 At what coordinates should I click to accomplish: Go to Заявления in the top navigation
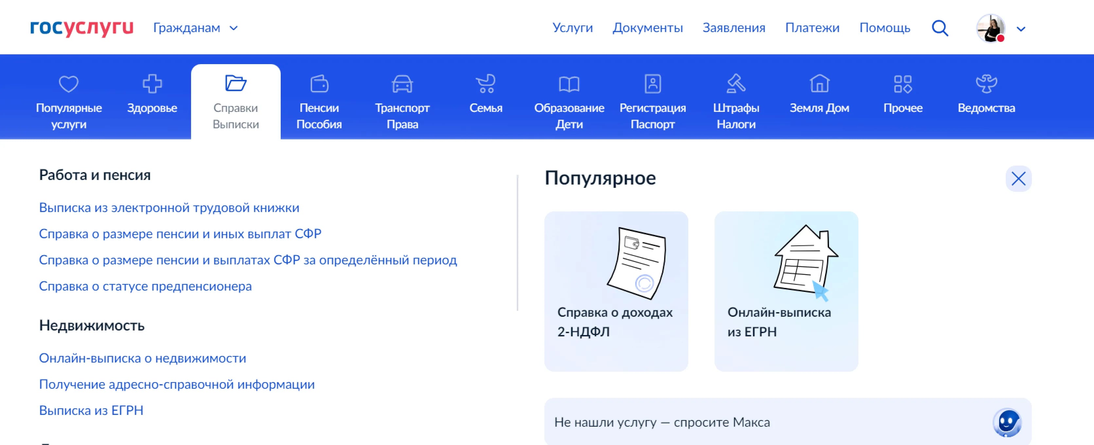734,28
